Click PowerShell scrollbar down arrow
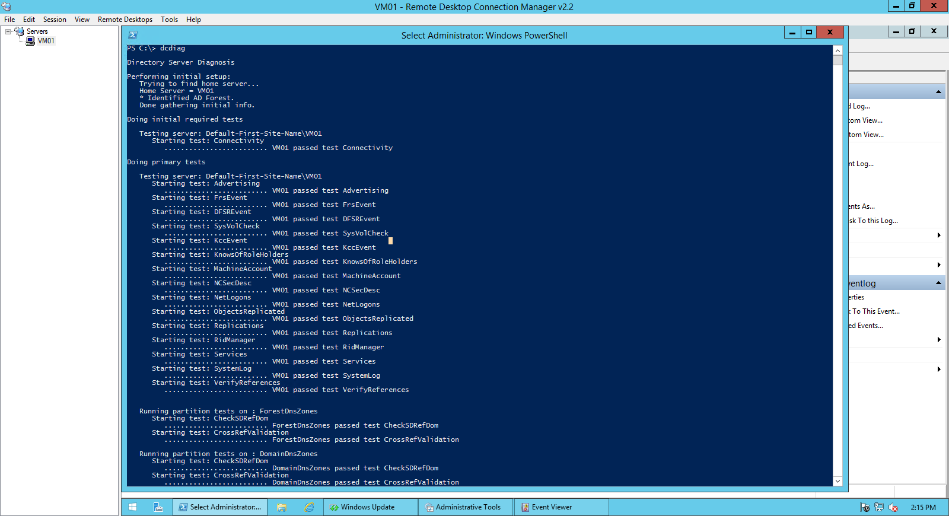 (837, 481)
